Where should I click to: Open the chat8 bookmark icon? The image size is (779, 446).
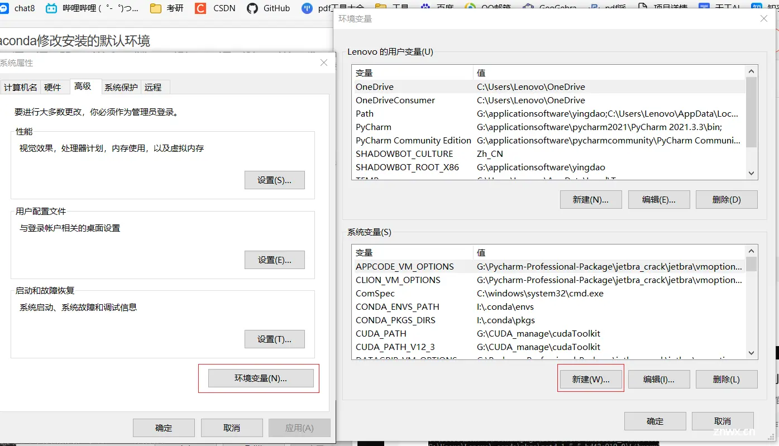[4, 8]
